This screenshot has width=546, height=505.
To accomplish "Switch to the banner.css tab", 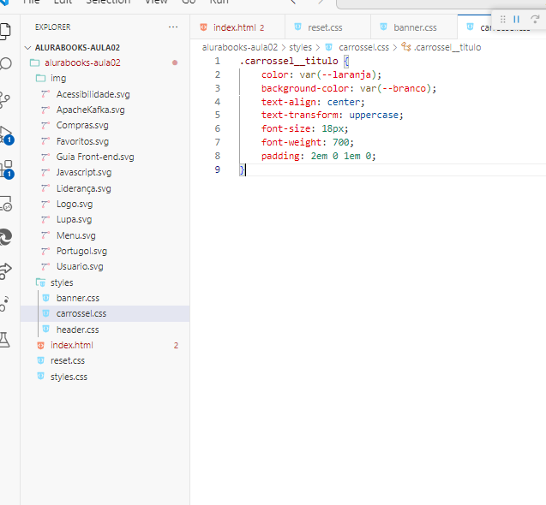I will [414, 27].
